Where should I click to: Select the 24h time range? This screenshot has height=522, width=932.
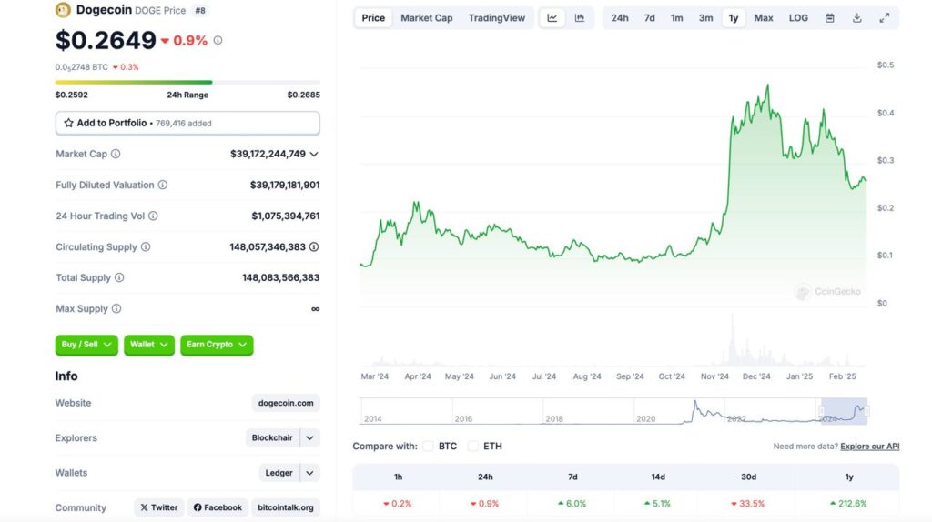(x=619, y=18)
